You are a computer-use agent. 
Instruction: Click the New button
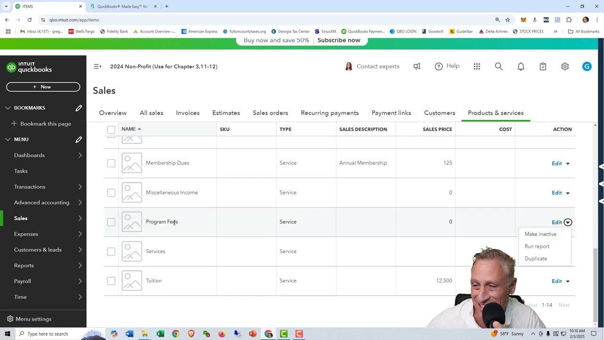pos(43,87)
